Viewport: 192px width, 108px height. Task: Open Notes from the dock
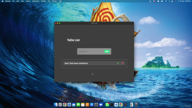coord(83,105)
